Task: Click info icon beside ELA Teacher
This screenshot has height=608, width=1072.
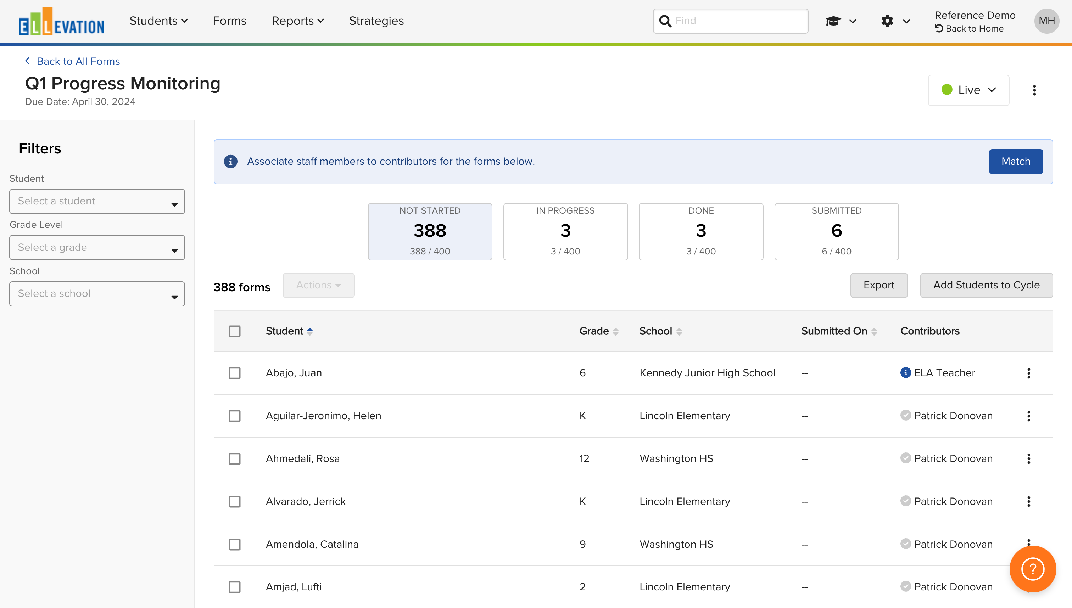Action: pyautogui.click(x=905, y=372)
